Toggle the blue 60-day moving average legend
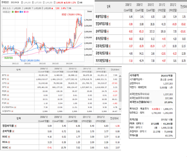 click(21, 12)
